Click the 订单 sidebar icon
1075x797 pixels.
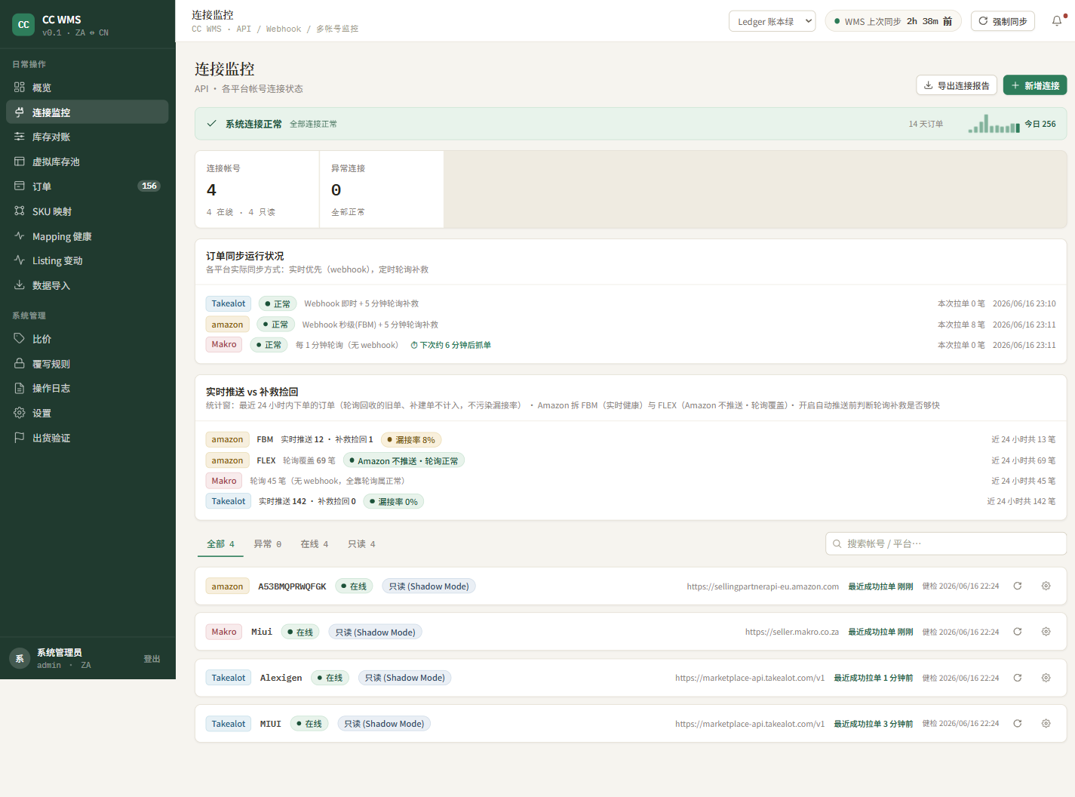click(20, 186)
